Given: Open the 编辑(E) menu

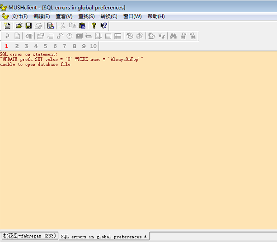Looking at the screenshot, I should (x=42, y=16).
